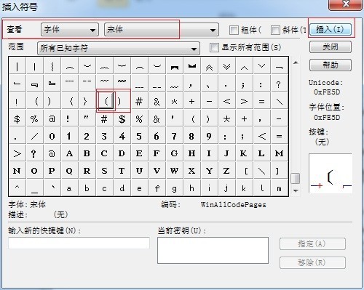Select the lowercase letter d
364x290 pixels.
pyautogui.click(x=122, y=188)
